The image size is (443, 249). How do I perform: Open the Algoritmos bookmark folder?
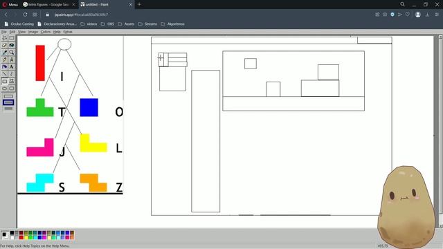pos(172,24)
